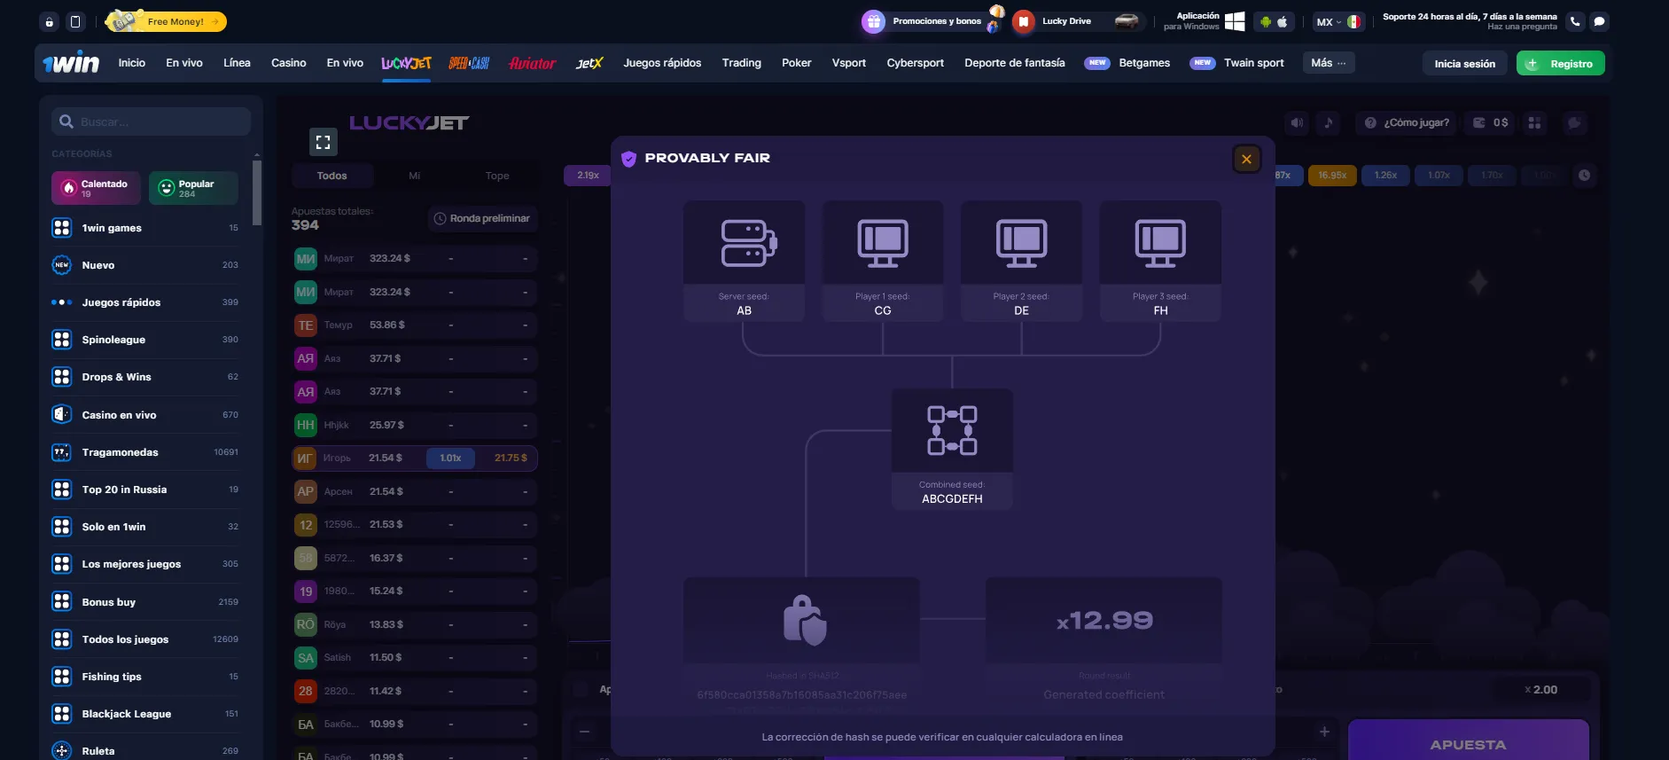Open ¿Cómo jugar? help

point(1408,123)
